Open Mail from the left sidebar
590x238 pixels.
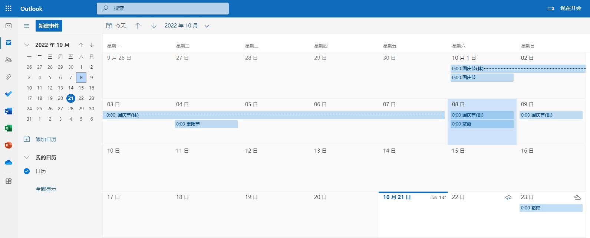(9, 26)
